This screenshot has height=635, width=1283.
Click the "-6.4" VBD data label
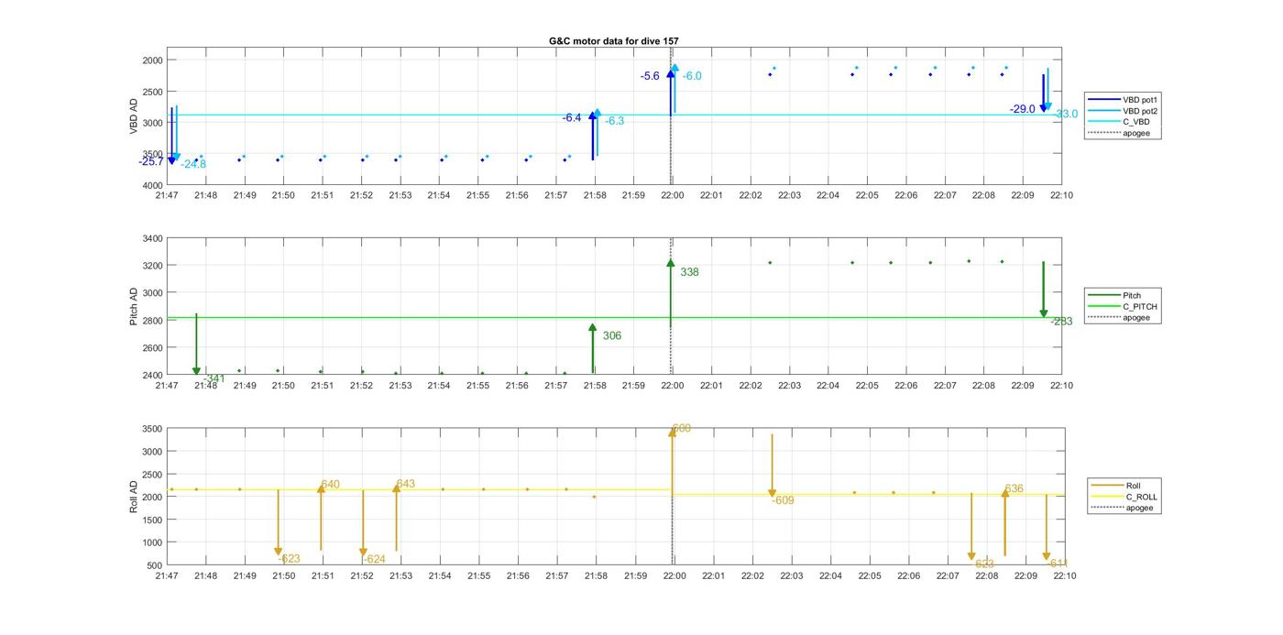[572, 117]
